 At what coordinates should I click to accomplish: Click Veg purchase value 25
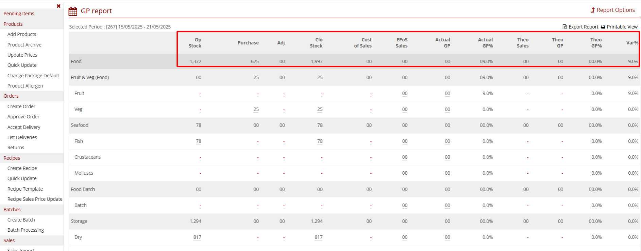click(256, 109)
